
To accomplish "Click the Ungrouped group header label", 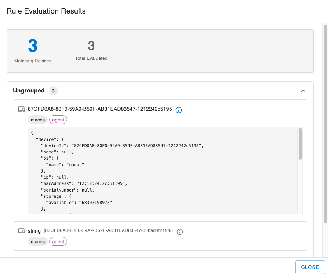I will click(29, 90).
